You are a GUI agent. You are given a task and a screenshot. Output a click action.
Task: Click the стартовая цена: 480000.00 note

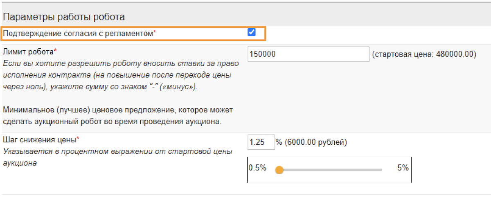424,54
